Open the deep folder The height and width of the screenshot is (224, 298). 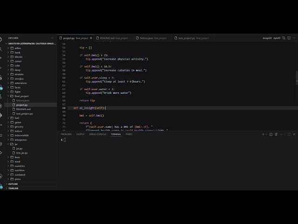pyautogui.click(x=18, y=70)
